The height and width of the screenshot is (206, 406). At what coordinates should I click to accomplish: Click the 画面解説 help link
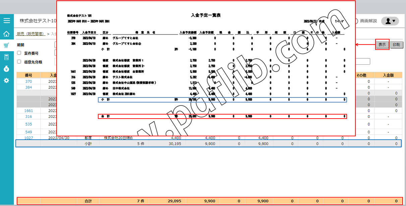coord(368,21)
